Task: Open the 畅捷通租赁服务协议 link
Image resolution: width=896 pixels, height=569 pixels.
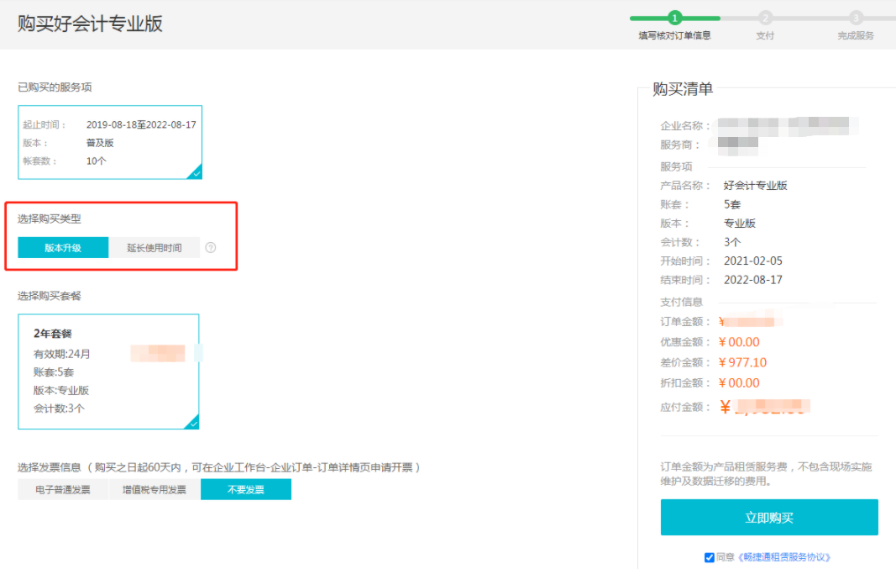Action: coord(784,557)
